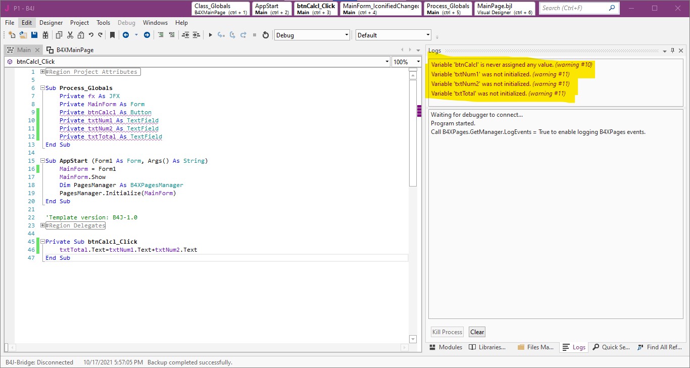690x368 pixels.
Task: Click the Run play button in the toolbar
Action: (x=211, y=35)
